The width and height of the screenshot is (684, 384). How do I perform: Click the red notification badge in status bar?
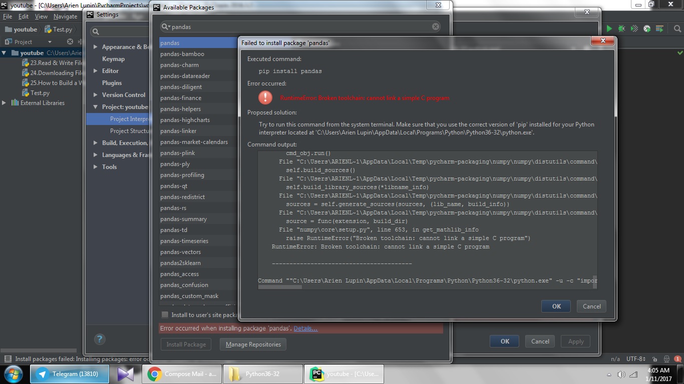coord(677,359)
